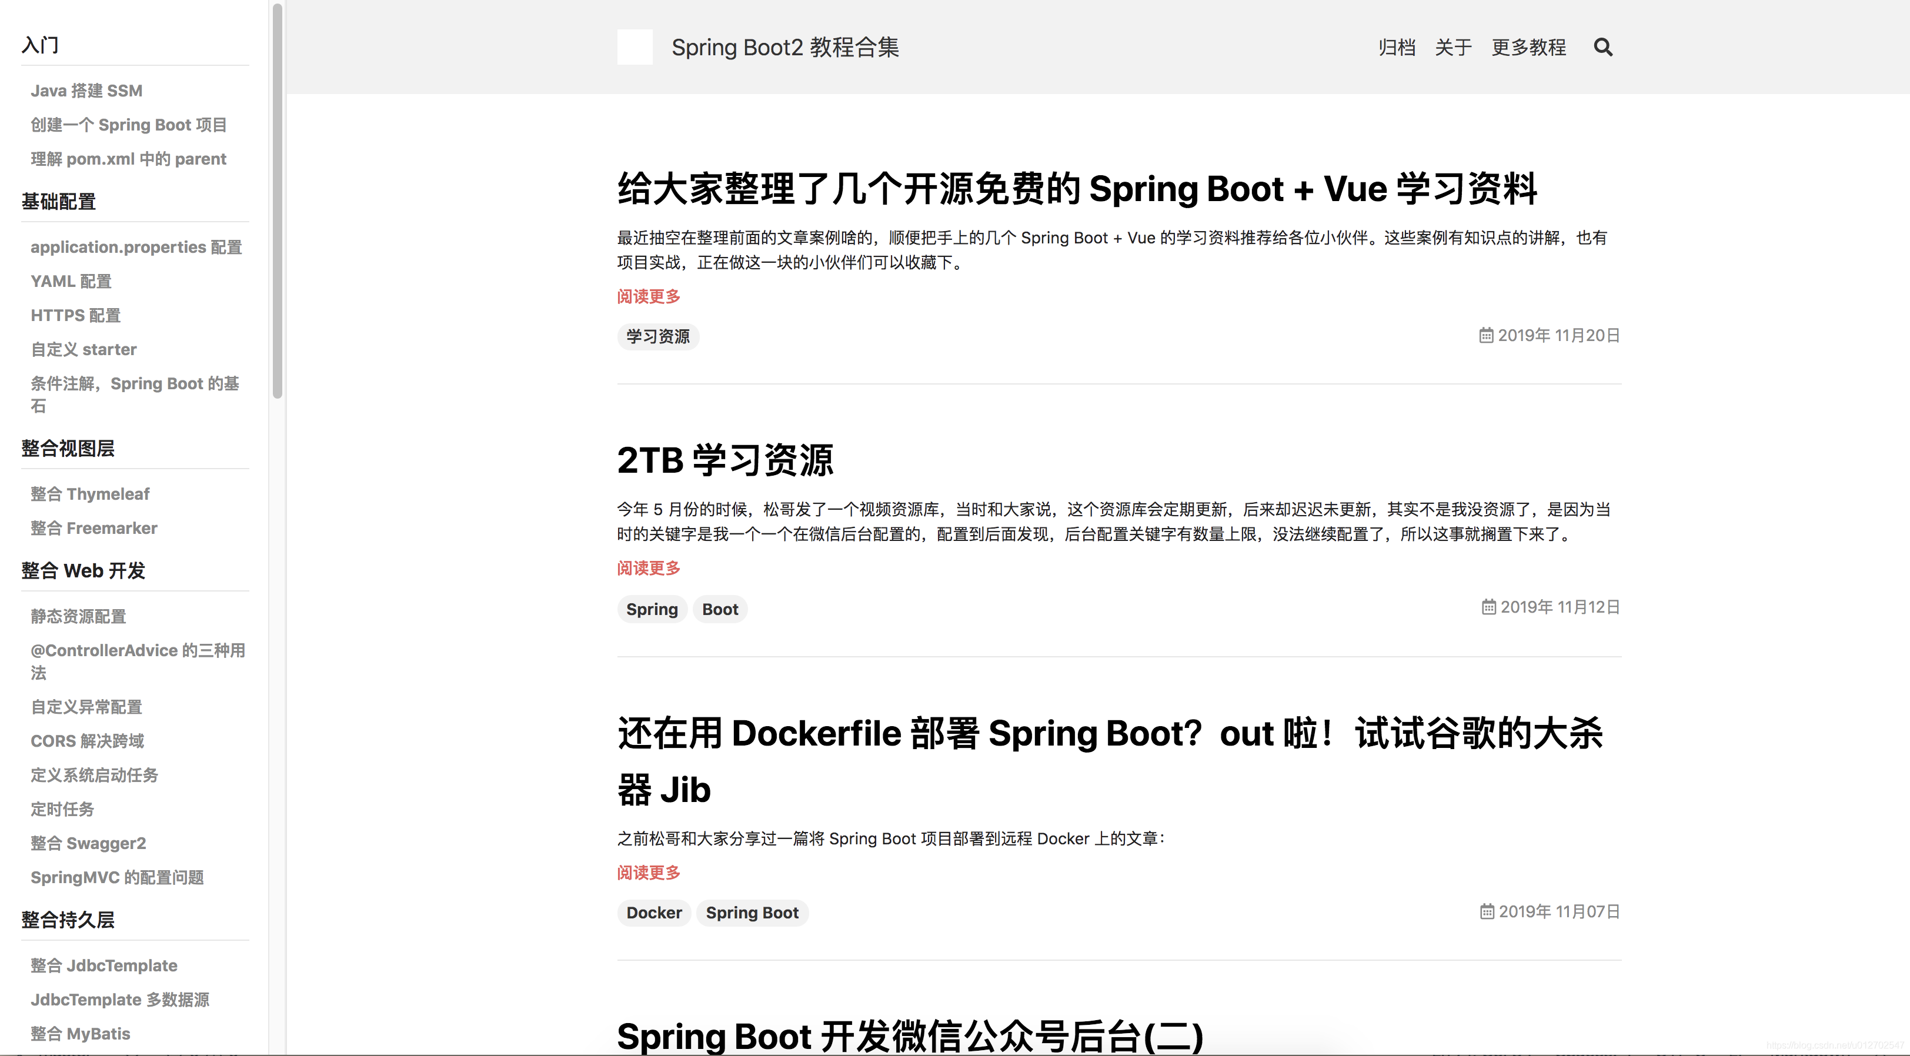This screenshot has height=1056, width=1910.
Task: Click the calendar icon beside 2019年 11月07日
Action: (x=1488, y=911)
